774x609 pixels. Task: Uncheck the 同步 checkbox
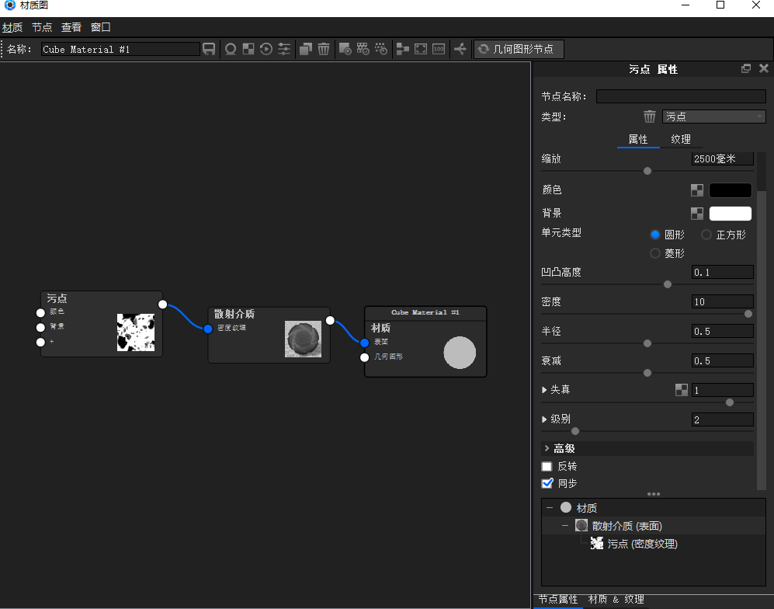547,483
